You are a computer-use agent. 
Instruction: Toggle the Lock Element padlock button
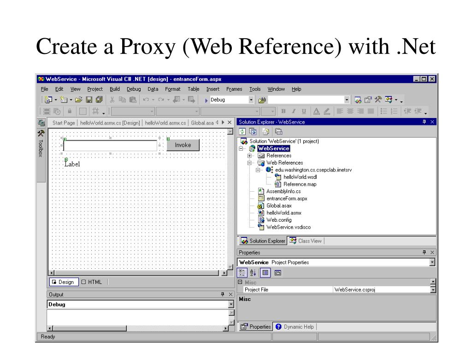pyautogui.click(x=70, y=112)
